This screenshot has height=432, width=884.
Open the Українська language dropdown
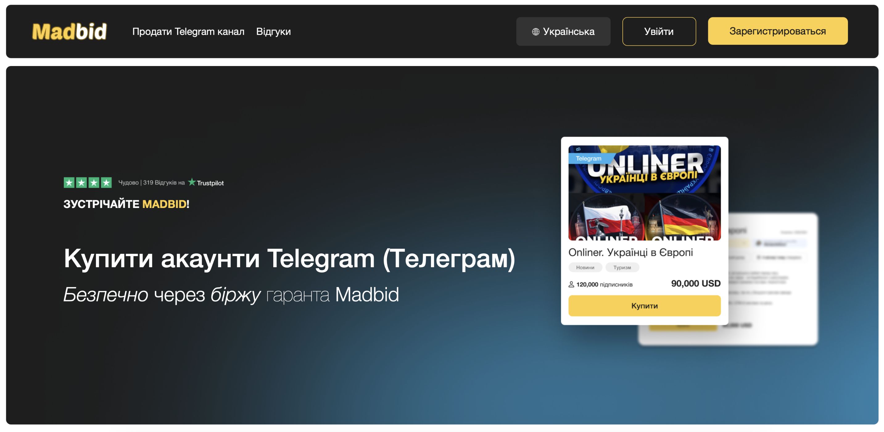[563, 31]
